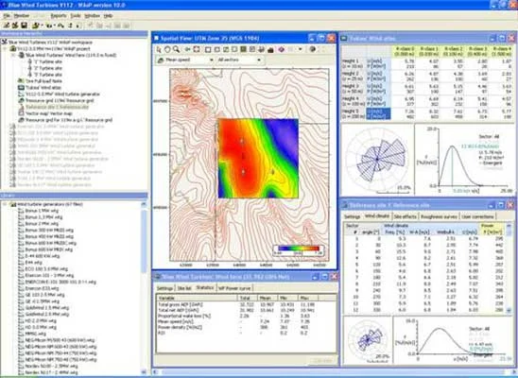Click the Turbine site '1' icon in hierarchy
This screenshot has height=378, width=518.
tap(29, 61)
